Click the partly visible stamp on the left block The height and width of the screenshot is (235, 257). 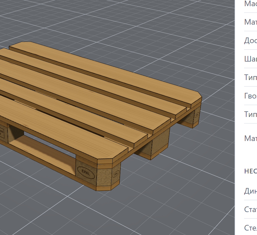(x=2, y=133)
